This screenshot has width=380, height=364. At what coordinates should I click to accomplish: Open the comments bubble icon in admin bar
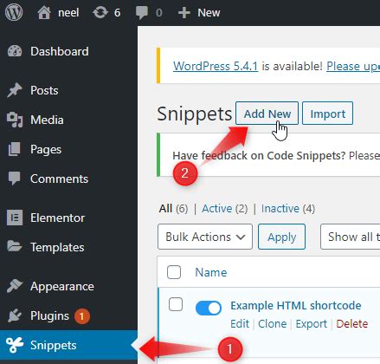tap(142, 13)
